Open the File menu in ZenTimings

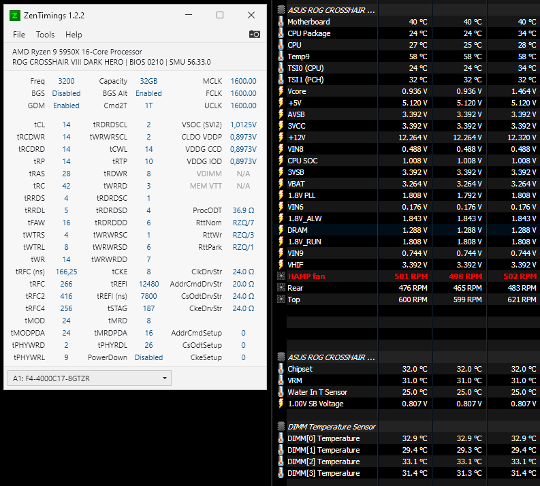[x=19, y=35]
